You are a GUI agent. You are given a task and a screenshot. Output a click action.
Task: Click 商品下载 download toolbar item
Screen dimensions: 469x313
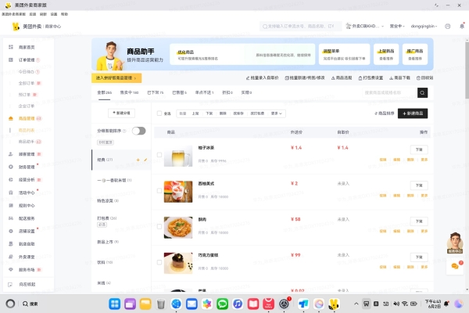point(399,78)
